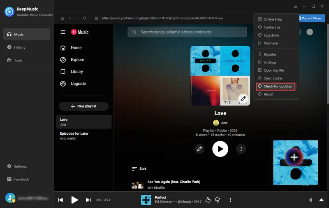This screenshot has height=208, width=329.
Task: Open See You Again track title
Action: pos(174,182)
